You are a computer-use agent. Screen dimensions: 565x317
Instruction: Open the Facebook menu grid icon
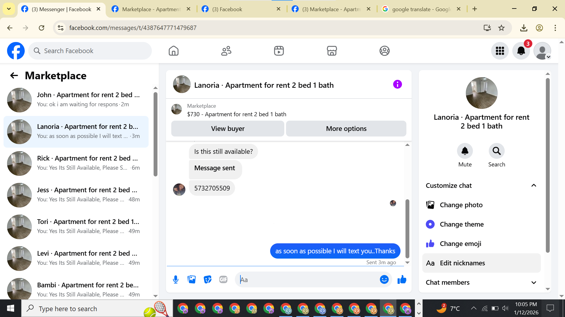[500, 51]
